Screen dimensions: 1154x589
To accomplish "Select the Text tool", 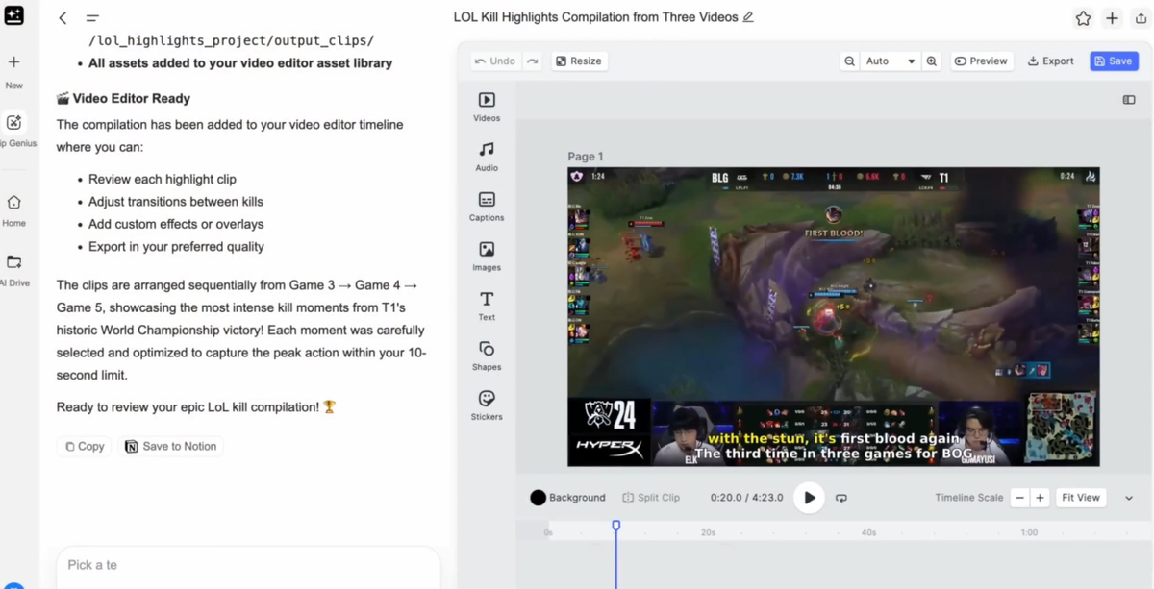I will (487, 307).
